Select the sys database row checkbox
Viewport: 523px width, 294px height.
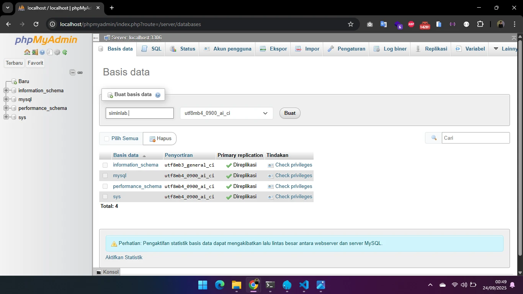point(105,197)
